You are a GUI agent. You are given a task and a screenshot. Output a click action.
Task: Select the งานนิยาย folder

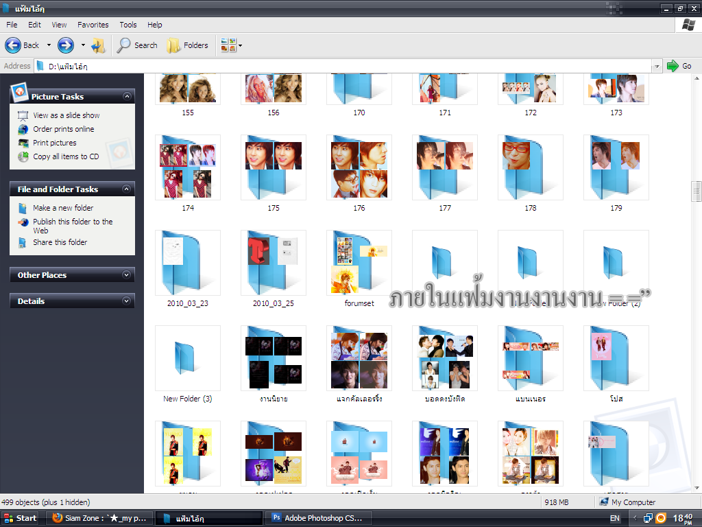pyautogui.click(x=274, y=364)
